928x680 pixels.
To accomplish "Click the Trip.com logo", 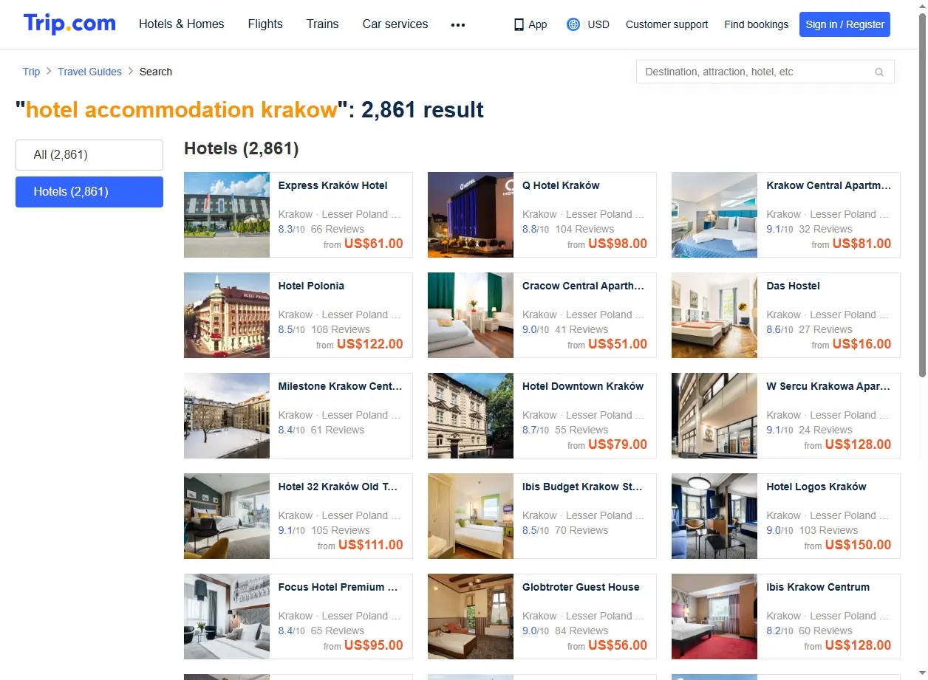I will click(x=69, y=24).
